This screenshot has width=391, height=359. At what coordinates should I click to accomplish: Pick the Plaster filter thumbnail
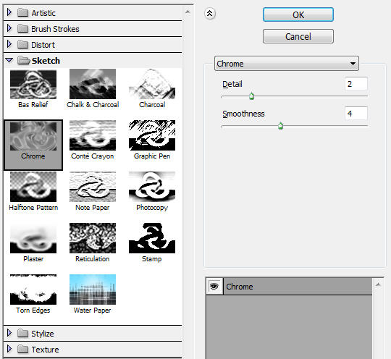point(33,238)
